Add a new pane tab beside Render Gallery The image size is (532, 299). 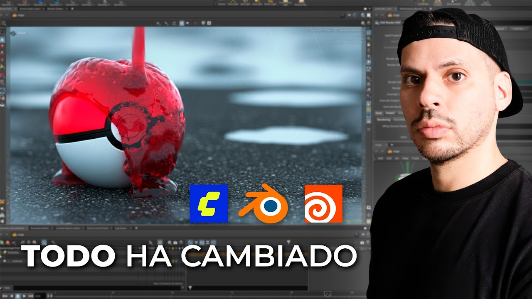(x=72, y=9)
